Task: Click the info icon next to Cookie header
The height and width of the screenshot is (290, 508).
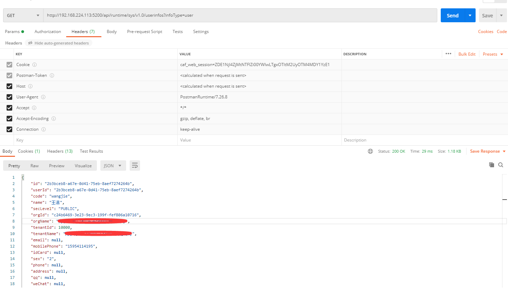Action: (x=34, y=64)
